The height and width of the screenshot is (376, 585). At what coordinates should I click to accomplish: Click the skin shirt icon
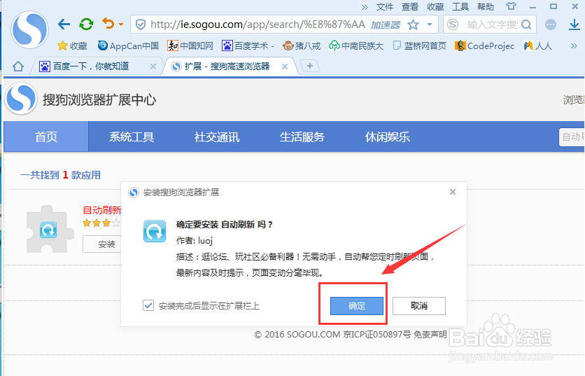(511, 6)
